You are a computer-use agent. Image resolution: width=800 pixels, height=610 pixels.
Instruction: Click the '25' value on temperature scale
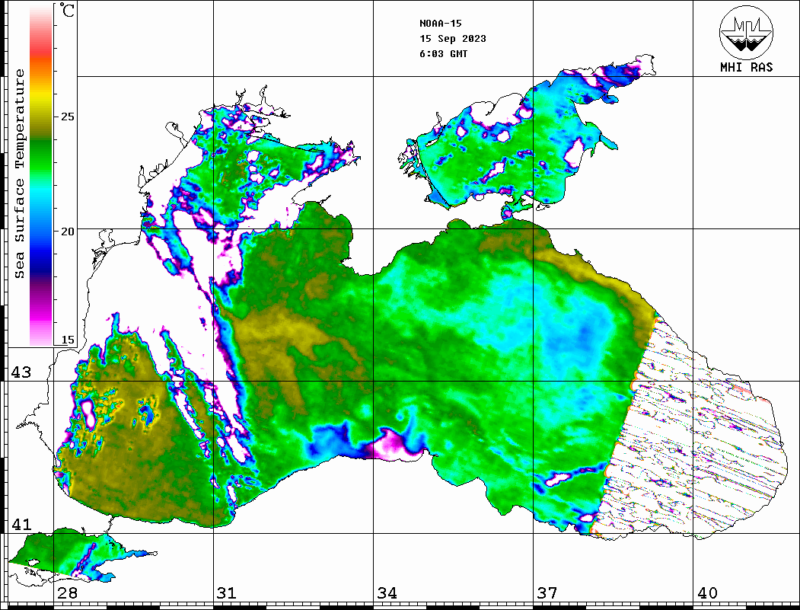point(67,117)
